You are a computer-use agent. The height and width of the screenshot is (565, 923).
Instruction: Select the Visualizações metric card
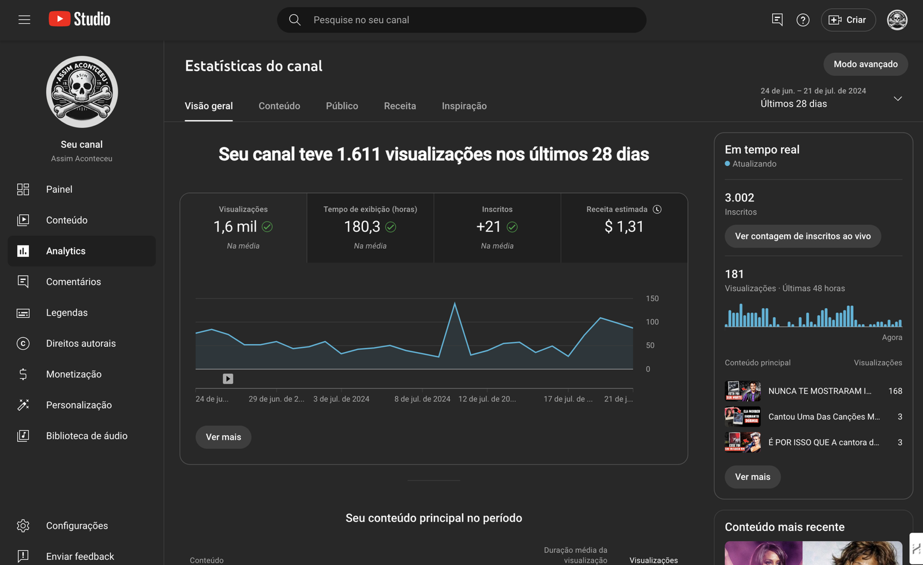[x=243, y=227]
